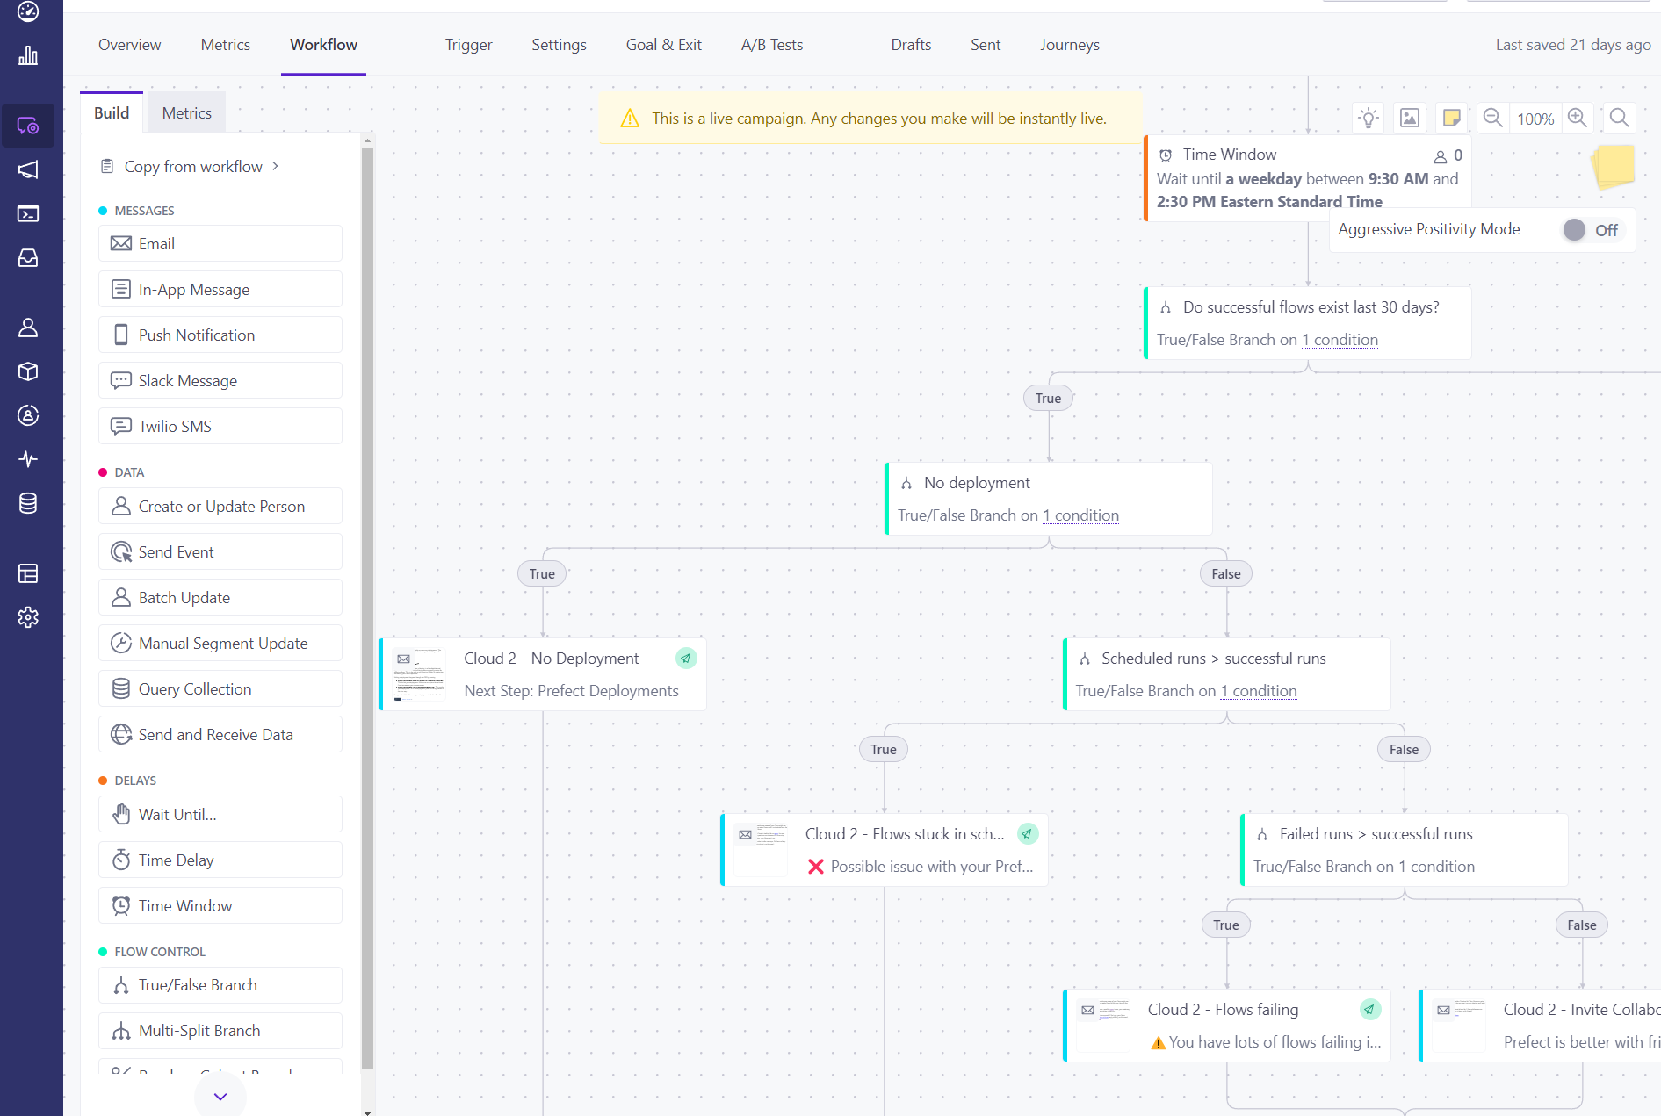Viewport: 1661px width, 1116px height.
Task: Open workflow search with the magnifying glass icon
Action: (x=1619, y=118)
